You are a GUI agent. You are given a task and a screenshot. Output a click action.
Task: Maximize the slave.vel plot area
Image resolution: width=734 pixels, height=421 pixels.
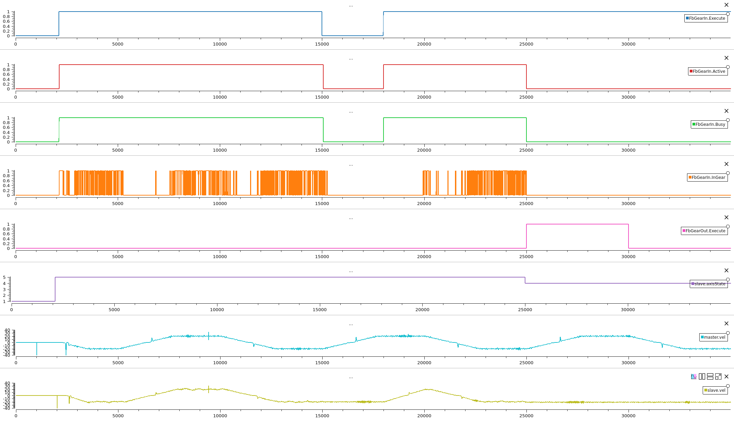(718, 376)
